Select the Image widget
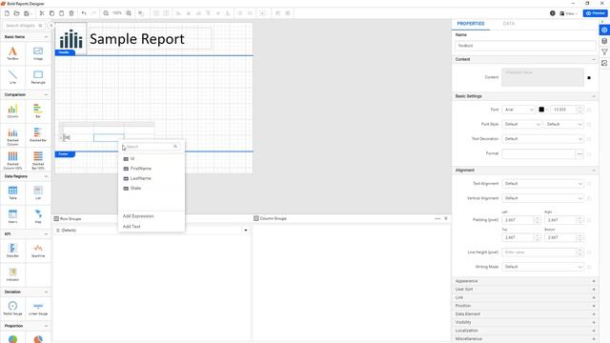Screen dimensions: 610x343 tap(38, 53)
